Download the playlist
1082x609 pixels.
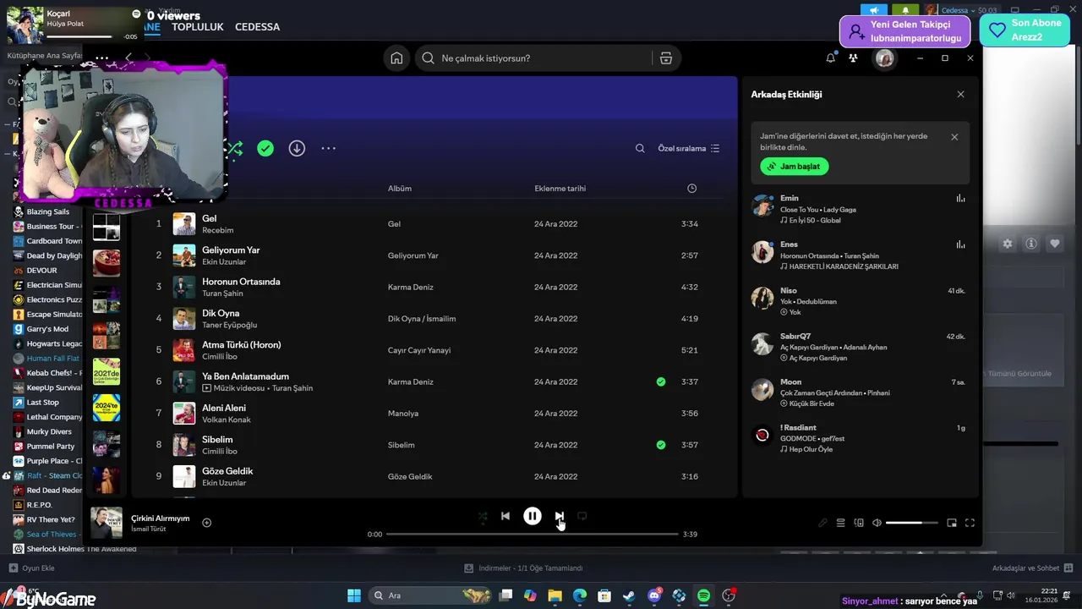[297, 148]
